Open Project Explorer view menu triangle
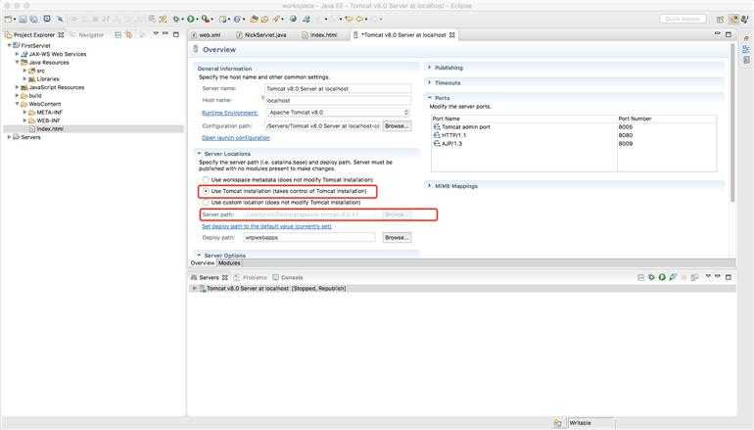 coord(156,34)
